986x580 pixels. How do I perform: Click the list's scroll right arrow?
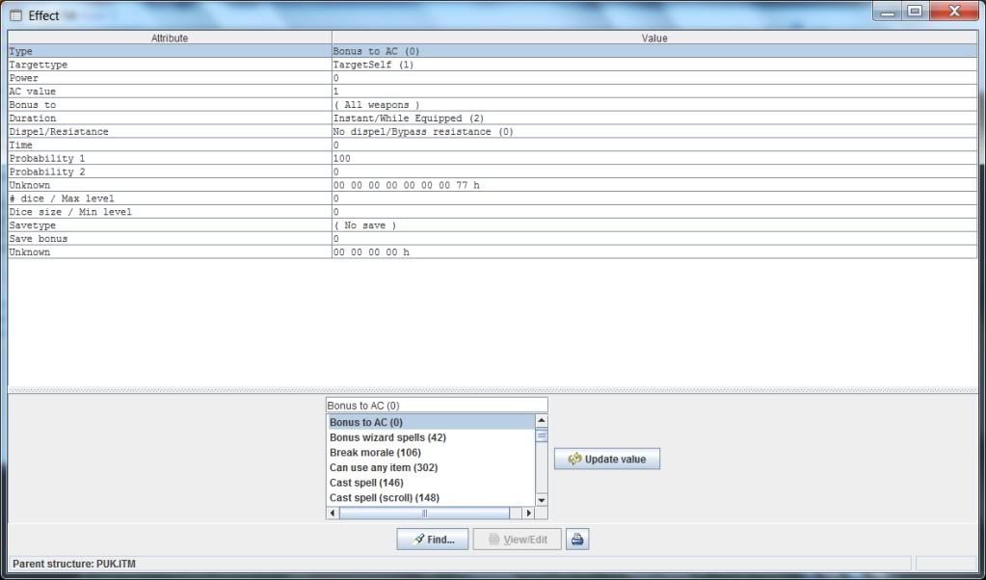point(527,514)
